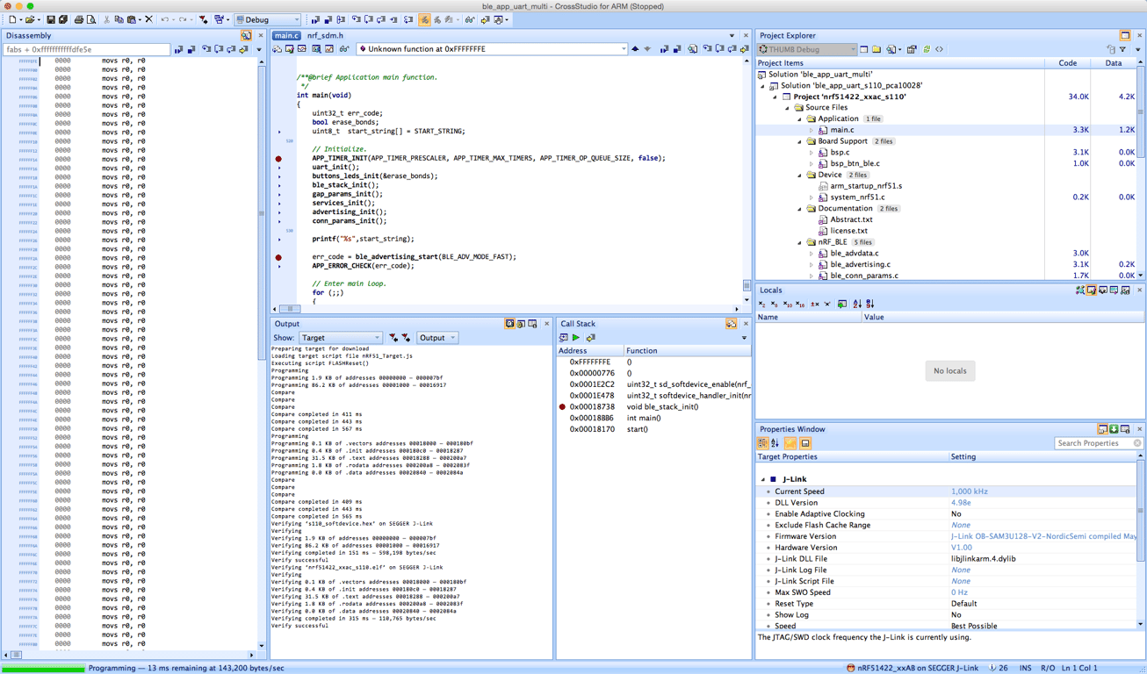The width and height of the screenshot is (1147, 674).
Task: Toggle the Project Explorer maximize panel icon
Action: point(1125,36)
